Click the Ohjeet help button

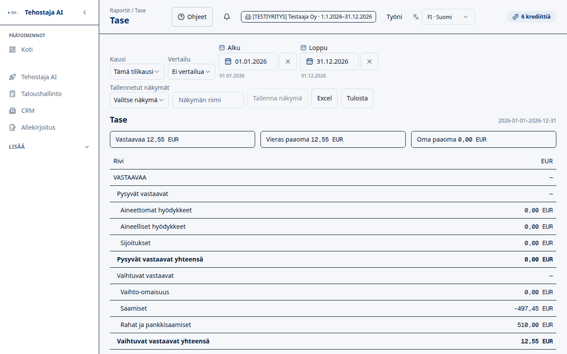pyautogui.click(x=192, y=17)
